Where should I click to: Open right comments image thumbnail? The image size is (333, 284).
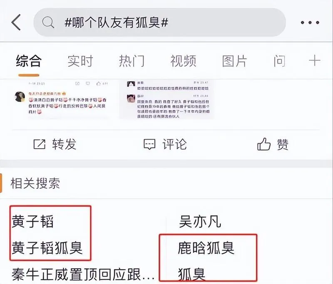pos(167,99)
